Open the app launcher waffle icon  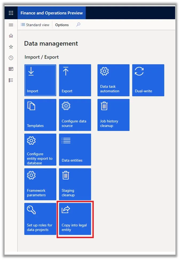pos(11,13)
